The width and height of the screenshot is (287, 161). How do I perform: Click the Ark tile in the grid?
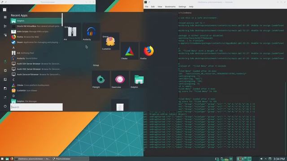(72, 32)
